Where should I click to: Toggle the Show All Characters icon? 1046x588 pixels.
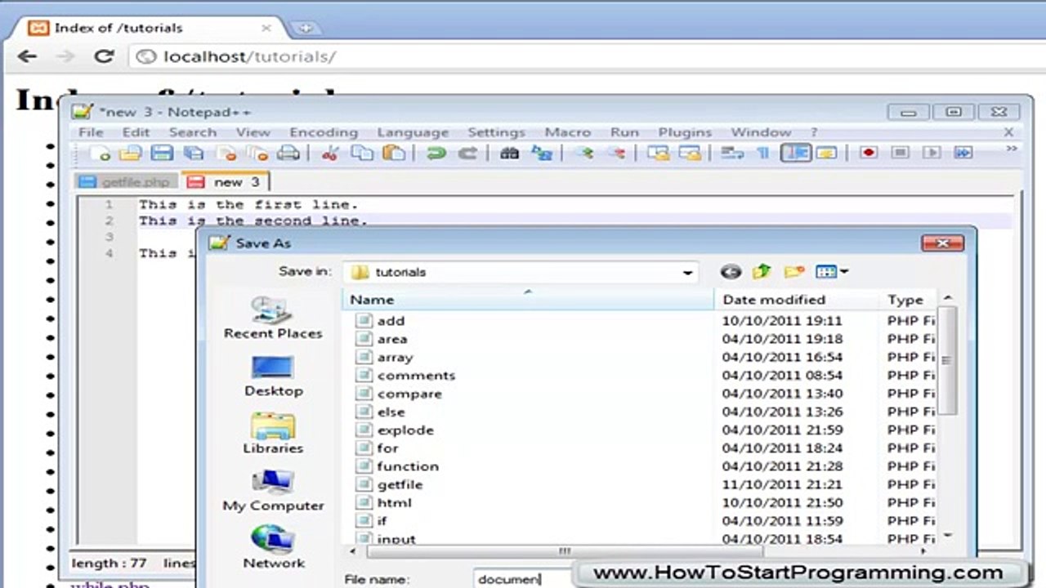tap(762, 153)
